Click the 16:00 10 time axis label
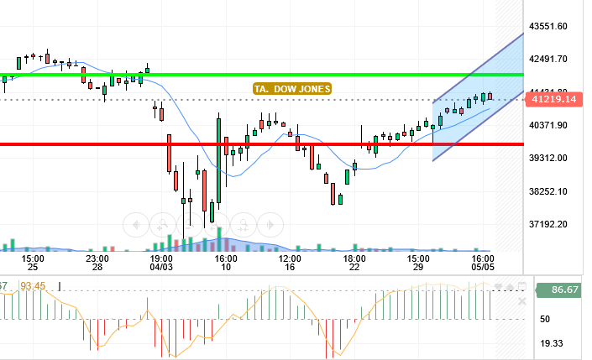Viewport: 592px width, 360px height. [226, 263]
